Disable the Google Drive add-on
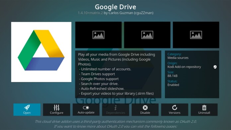The image size is (231, 130). 145,109
